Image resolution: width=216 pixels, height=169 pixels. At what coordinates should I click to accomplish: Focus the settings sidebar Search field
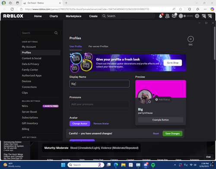pyautogui.click(x=40, y=33)
